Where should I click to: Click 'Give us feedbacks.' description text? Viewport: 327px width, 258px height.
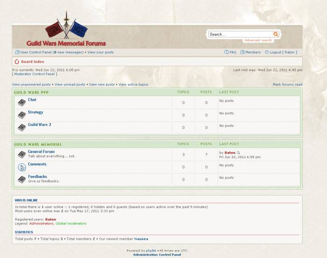coord(44,181)
